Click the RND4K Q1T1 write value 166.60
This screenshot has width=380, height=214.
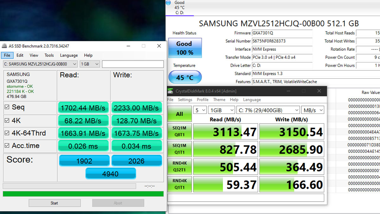pyautogui.click(x=292, y=184)
